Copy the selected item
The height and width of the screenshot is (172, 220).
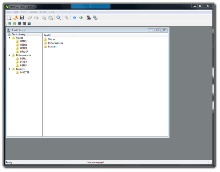click(x=44, y=18)
